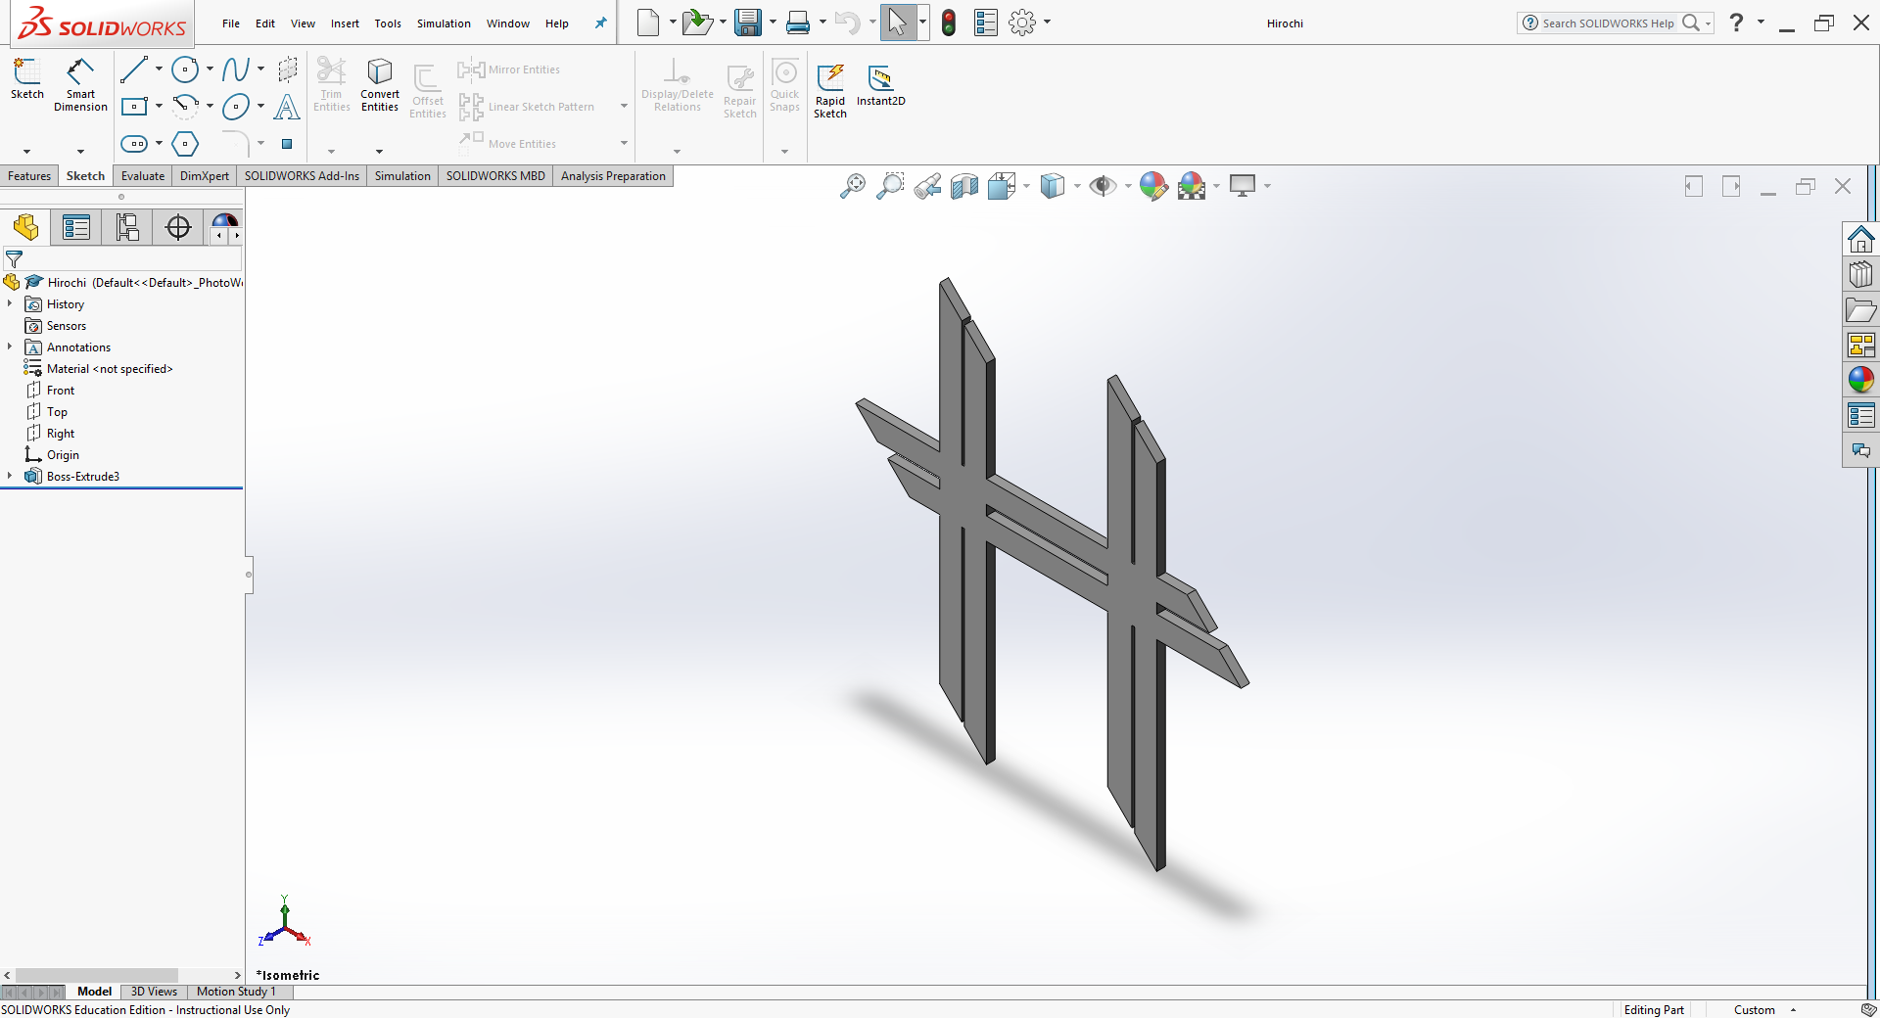The width and height of the screenshot is (1880, 1018).
Task: Toggle Instant2D
Action: 881,85
